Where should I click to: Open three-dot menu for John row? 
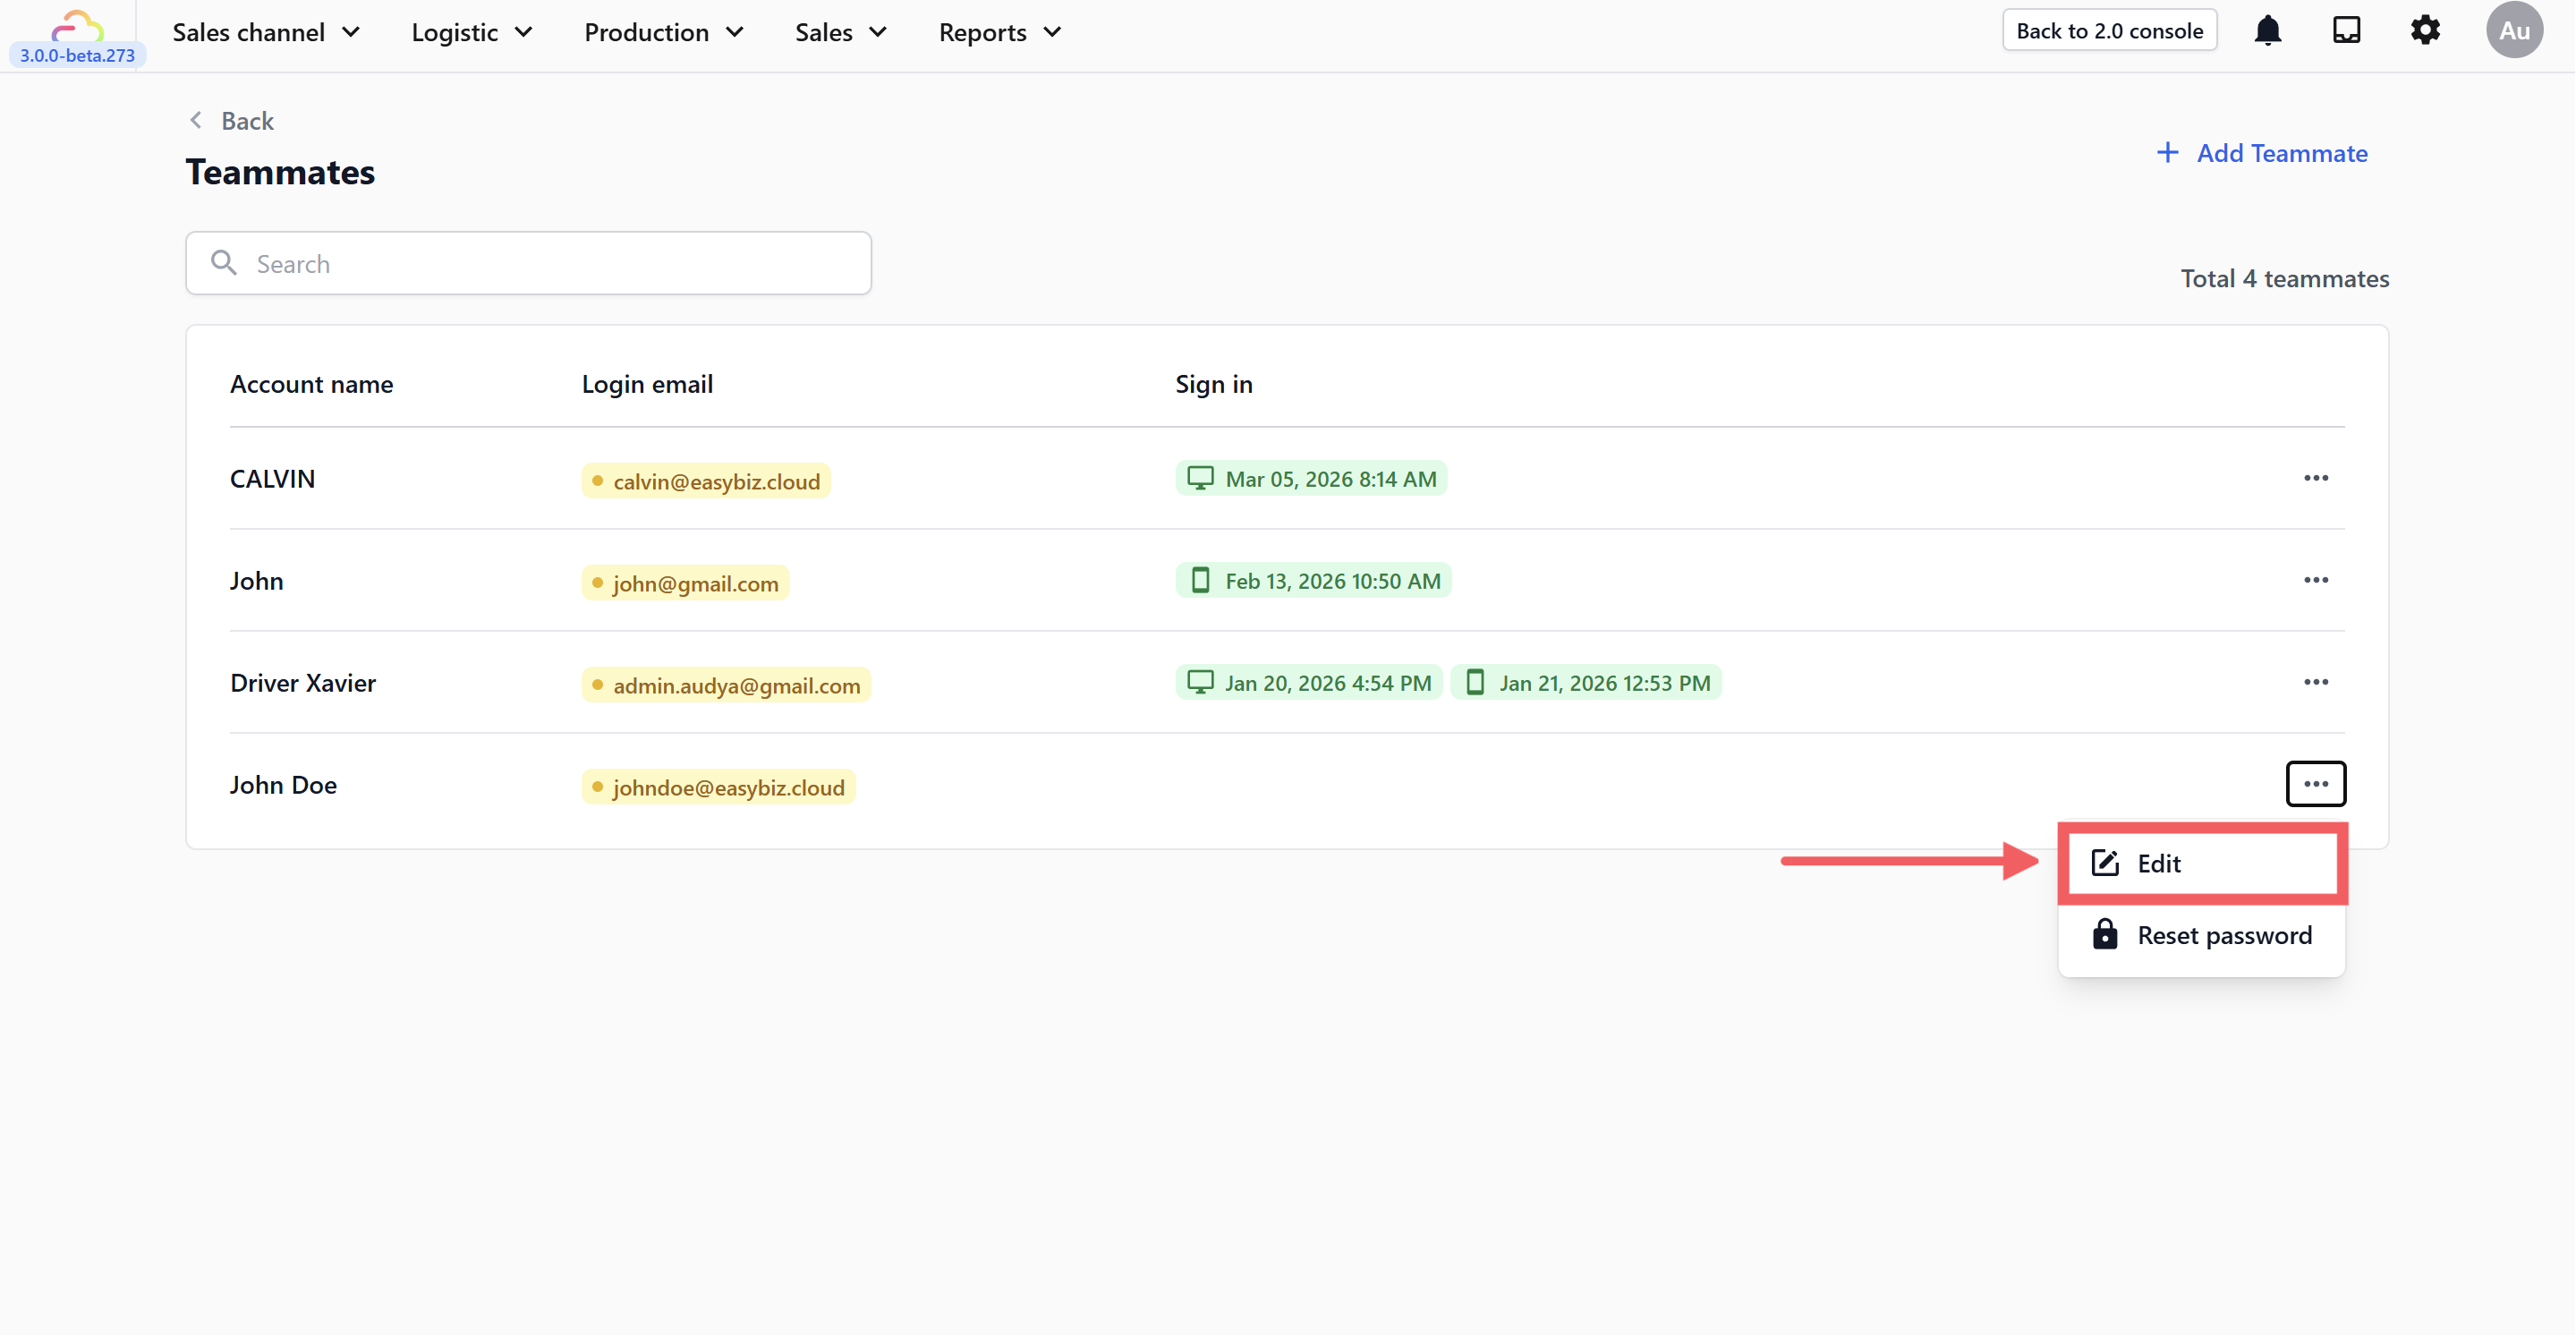click(2315, 580)
